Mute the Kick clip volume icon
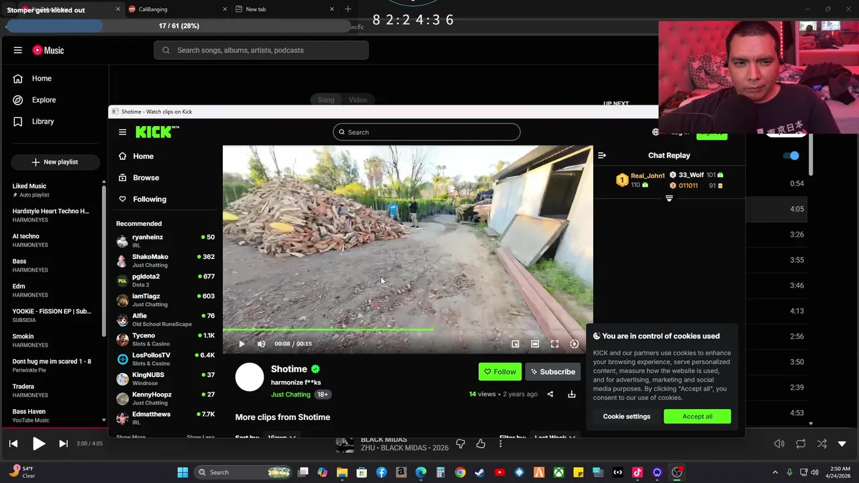Viewport: 859px width, 483px height. (x=261, y=343)
